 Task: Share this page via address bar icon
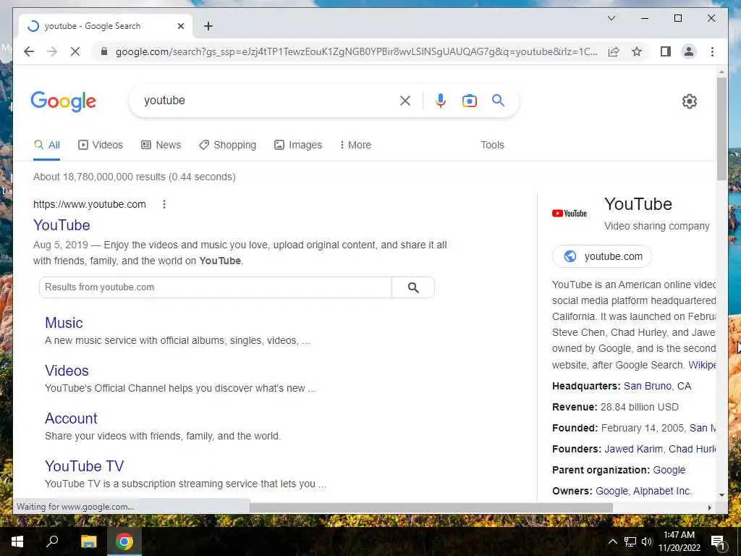(614, 51)
